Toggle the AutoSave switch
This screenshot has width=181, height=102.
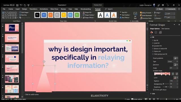(12, 5)
